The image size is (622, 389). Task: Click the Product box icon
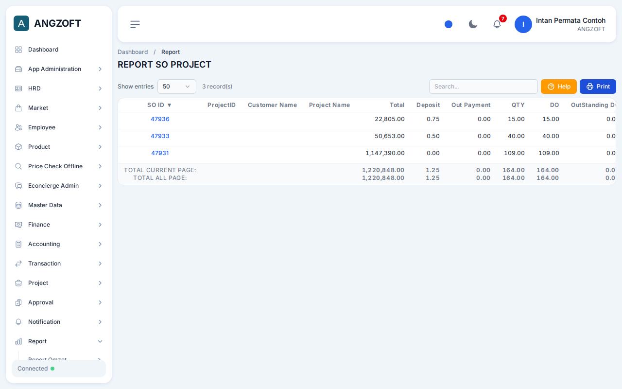coord(18,147)
